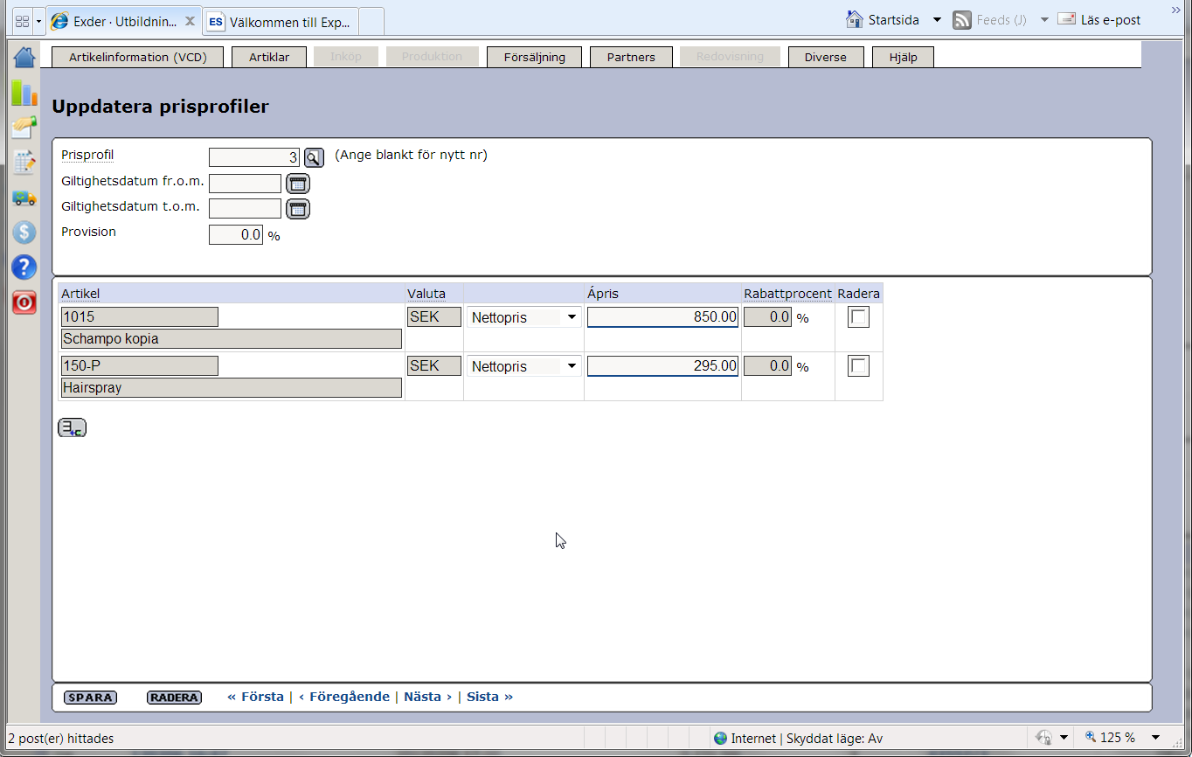Click the Ápris field showing 295.00
The width and height of the screenshot is (1192, 757).
663,366
